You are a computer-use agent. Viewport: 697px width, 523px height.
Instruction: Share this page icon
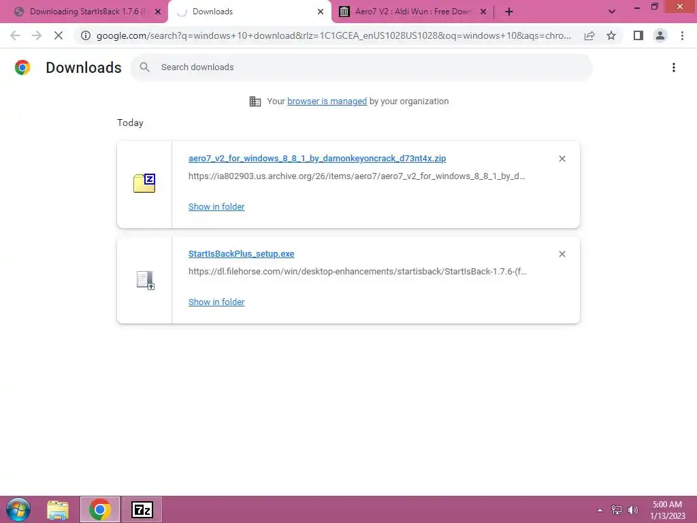coord(589,35)
